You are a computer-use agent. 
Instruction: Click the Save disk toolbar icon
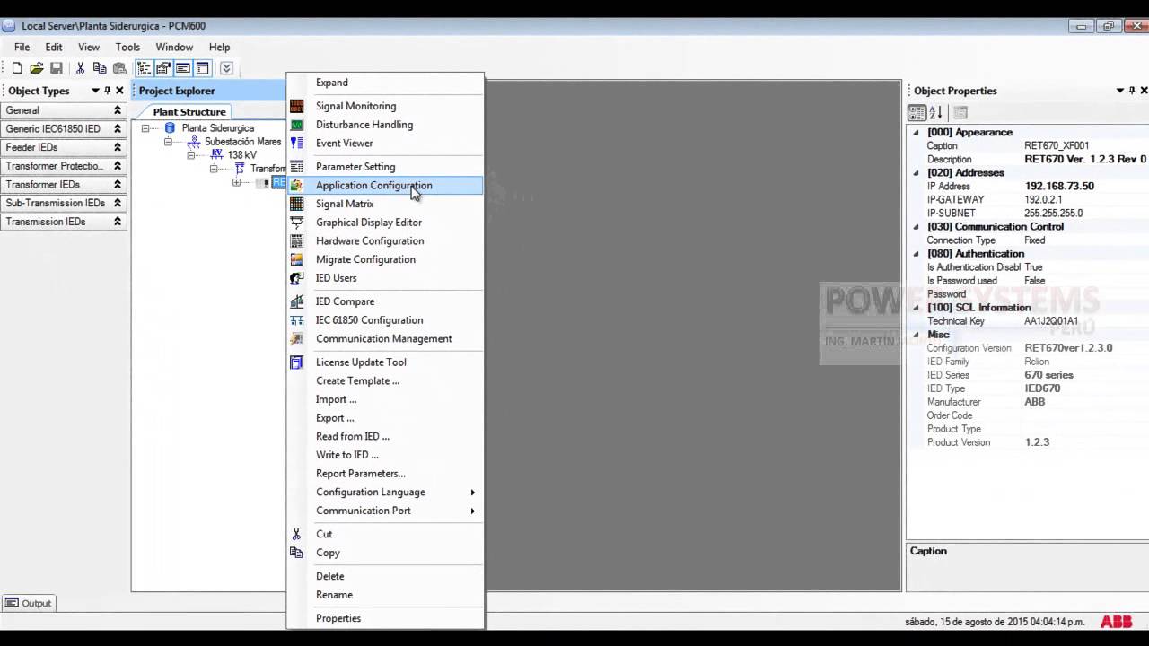click(x=57, y=68)
